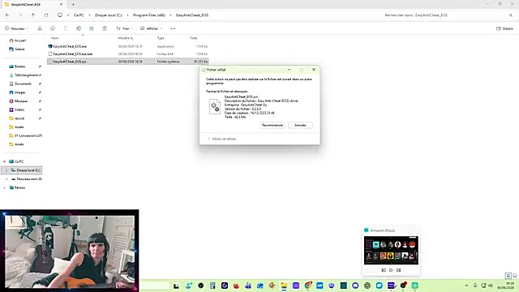519x292 pixels.
Task: Toggle the Détails pane button
Action: click(504, 28)
